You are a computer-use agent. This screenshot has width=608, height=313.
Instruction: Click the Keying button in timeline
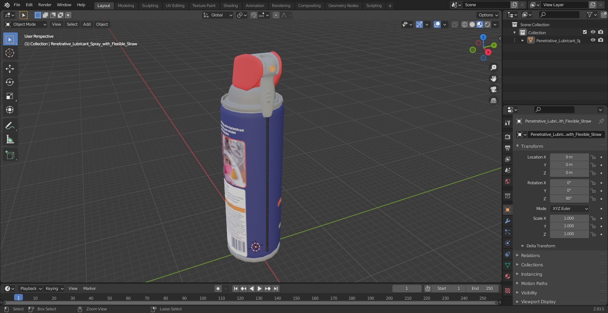point(54,289)
